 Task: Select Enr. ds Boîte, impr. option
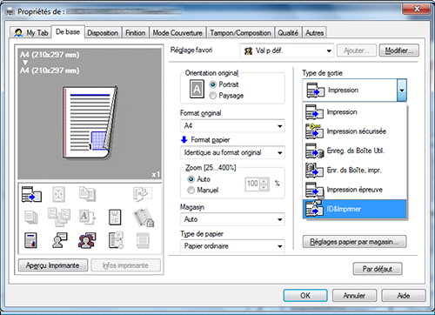pos(355,171)
